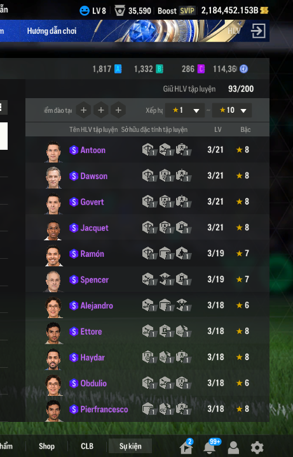Open the Sự kiện tab
Viewport: 293px width, 457px height.
(x=130, y=446)
